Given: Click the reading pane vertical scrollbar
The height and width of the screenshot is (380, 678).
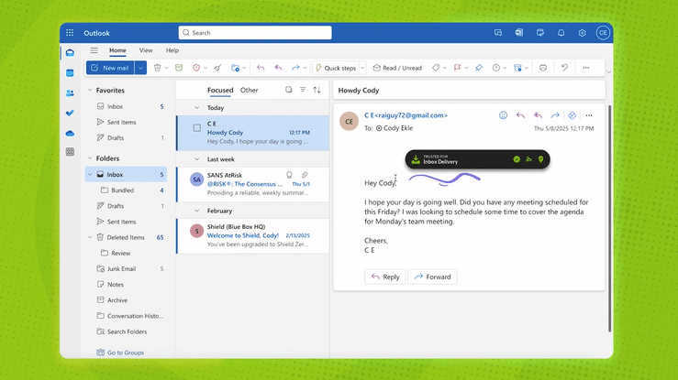Looking at the screenshot, I should pyautogui.click(x=610, y=218).
